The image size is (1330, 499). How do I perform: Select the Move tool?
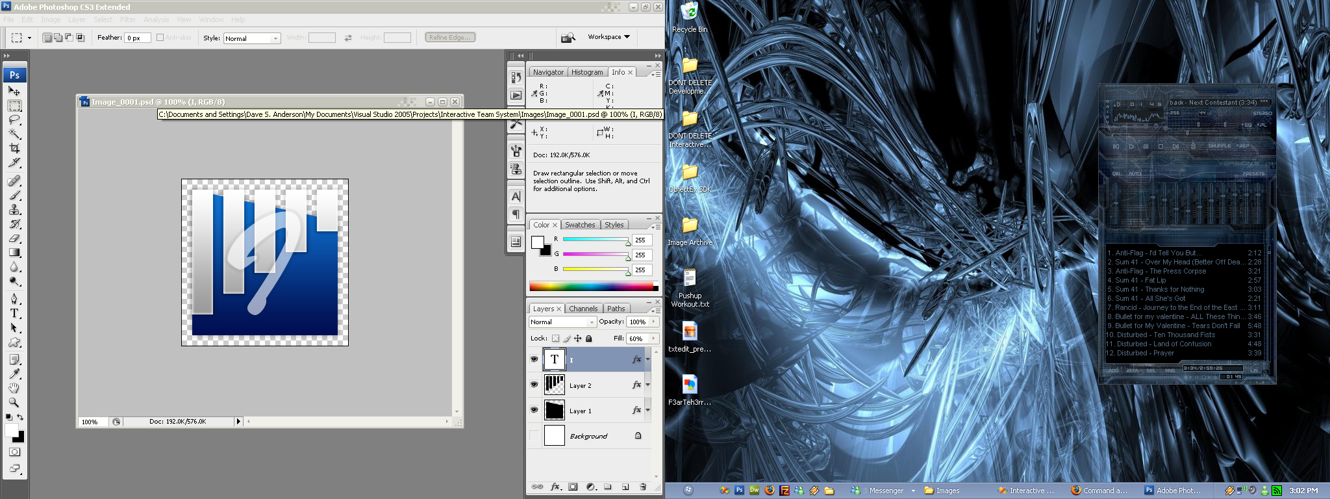14,91
